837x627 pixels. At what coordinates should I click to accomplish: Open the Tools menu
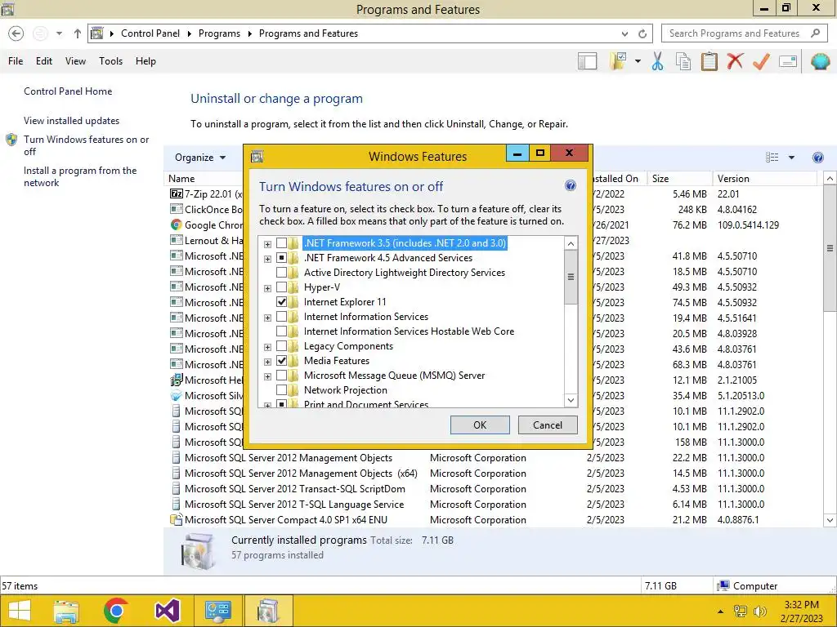pos(110,61)
